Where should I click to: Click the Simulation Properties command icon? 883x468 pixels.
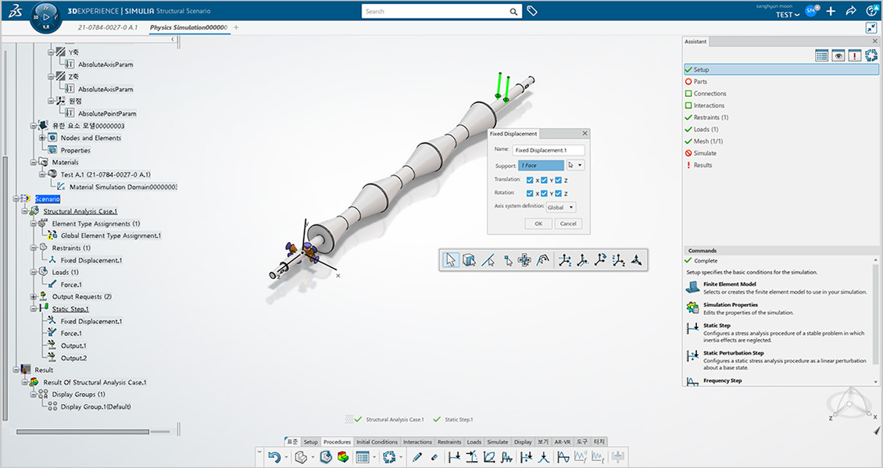[x=692, y=308]
